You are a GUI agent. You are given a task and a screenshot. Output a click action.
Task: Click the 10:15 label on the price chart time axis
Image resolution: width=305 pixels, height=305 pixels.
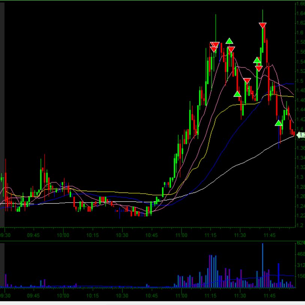click(92, 235)
